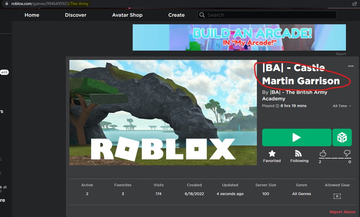Open the Create navigation item
The height and width of the screenshot is (217, 360).
coord(176,15)
